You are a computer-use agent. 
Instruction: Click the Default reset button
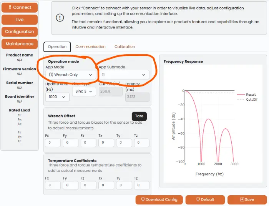205,199
